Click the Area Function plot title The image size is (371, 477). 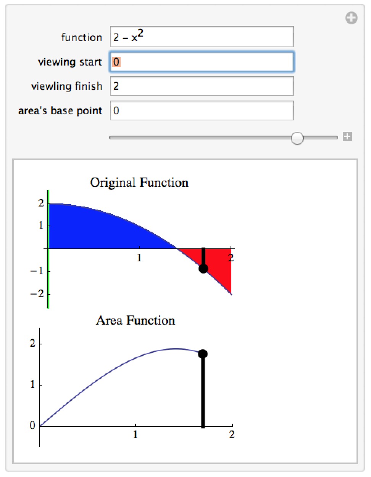pos(135,320)
